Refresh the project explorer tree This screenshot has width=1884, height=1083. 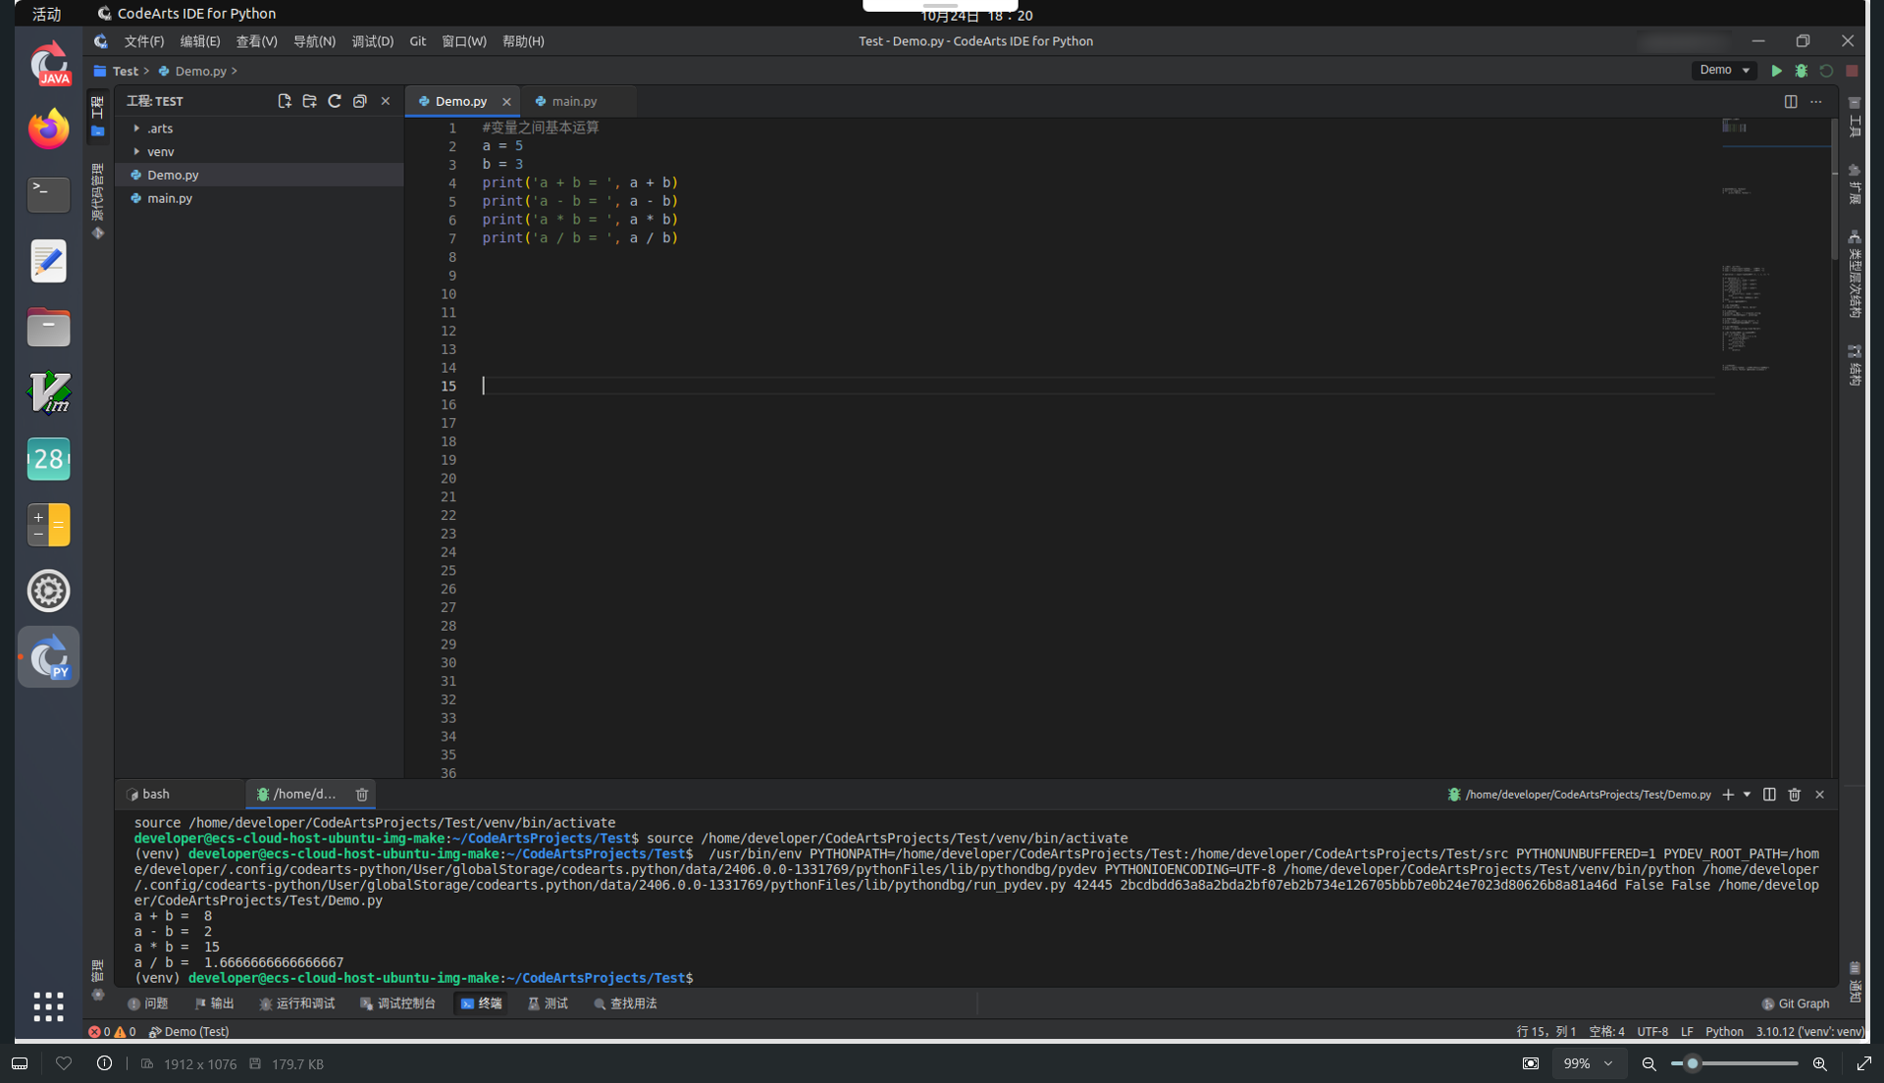click(x=335, y=101)
